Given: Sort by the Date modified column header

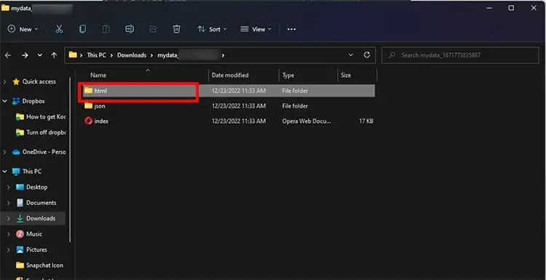Looking at the screenshot, I should 230,75.
